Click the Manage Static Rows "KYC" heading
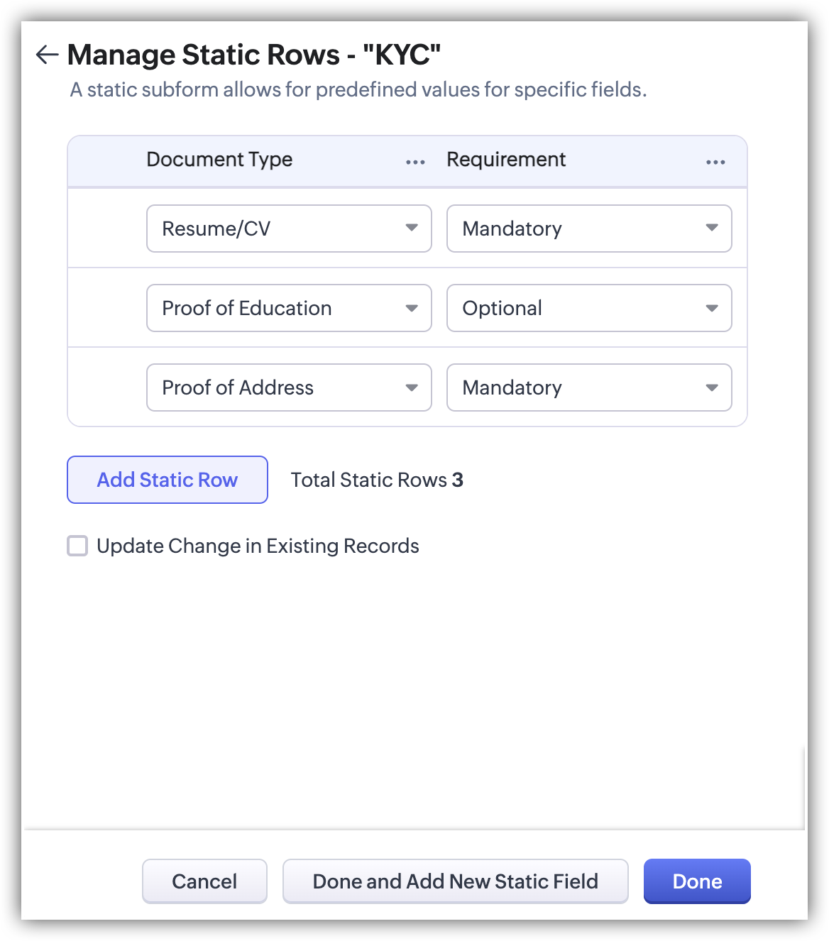The width and height of the screenshot is (829, 941). tap(254, 55)
